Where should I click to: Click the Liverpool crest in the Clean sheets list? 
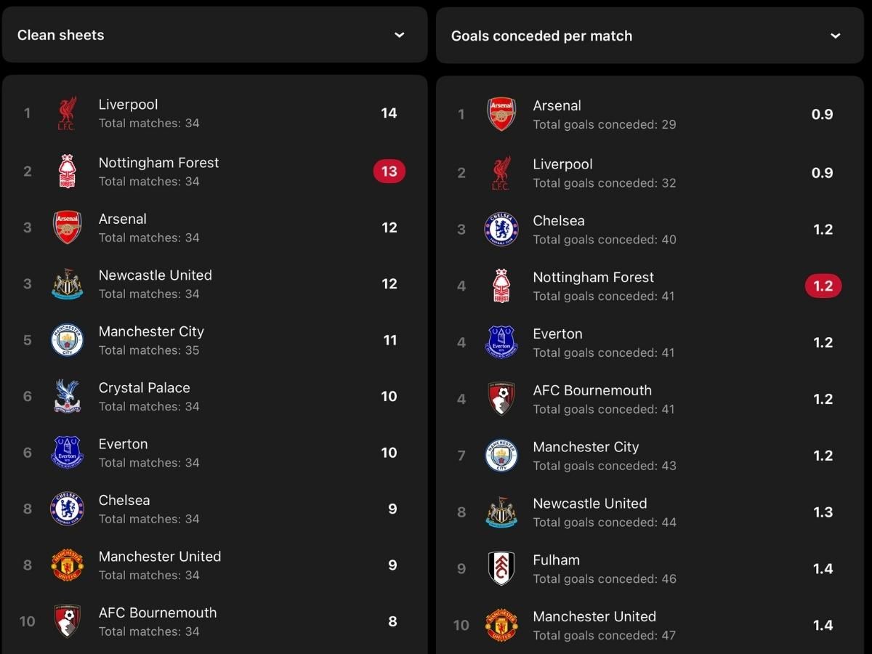point(67,113)
